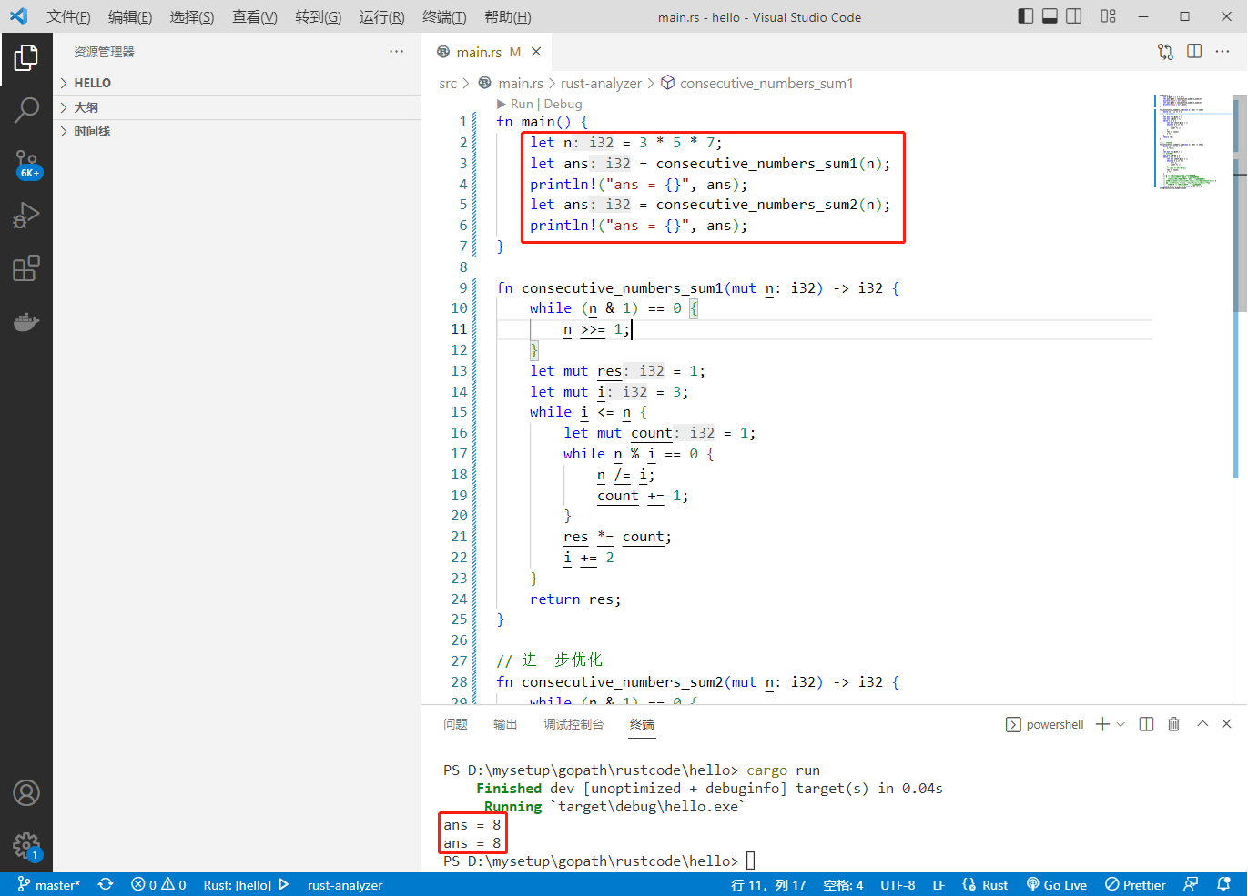Click Run code lens above main

(x=521, y=104)
